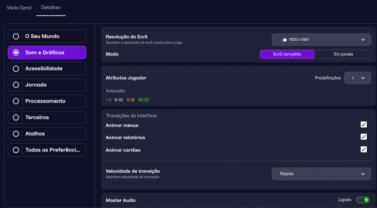This screenshot has width=377, height=208.
Task: Choose the Ecrã completo mode button
Action: point(287,54)
